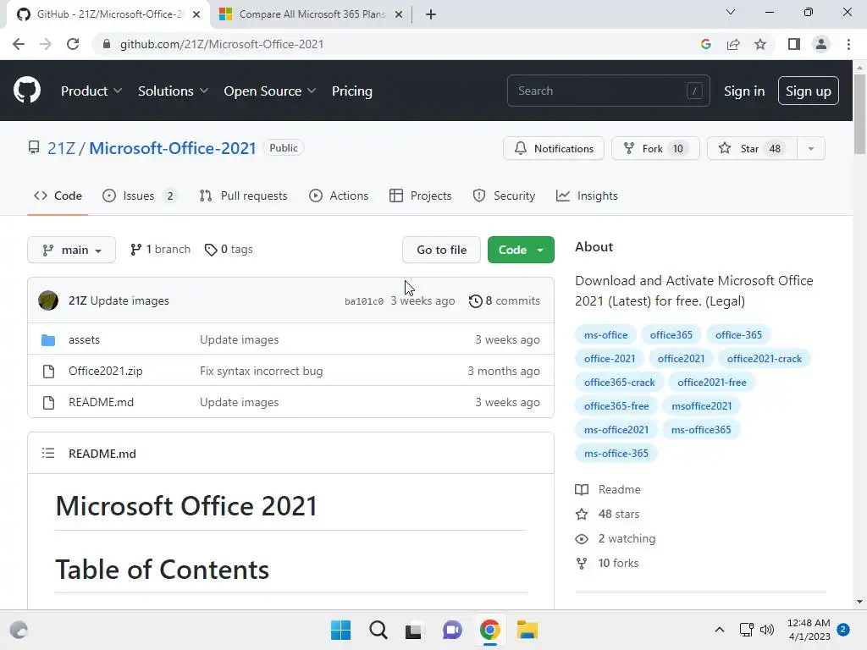Screen dimensions: 867x650
Task: Fork the repository
Action: click(x=655, y=149)
